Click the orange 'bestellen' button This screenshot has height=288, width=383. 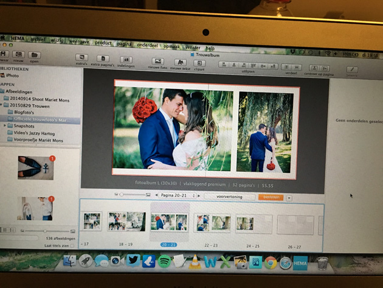pyautogui.click(x=271, y=197)
